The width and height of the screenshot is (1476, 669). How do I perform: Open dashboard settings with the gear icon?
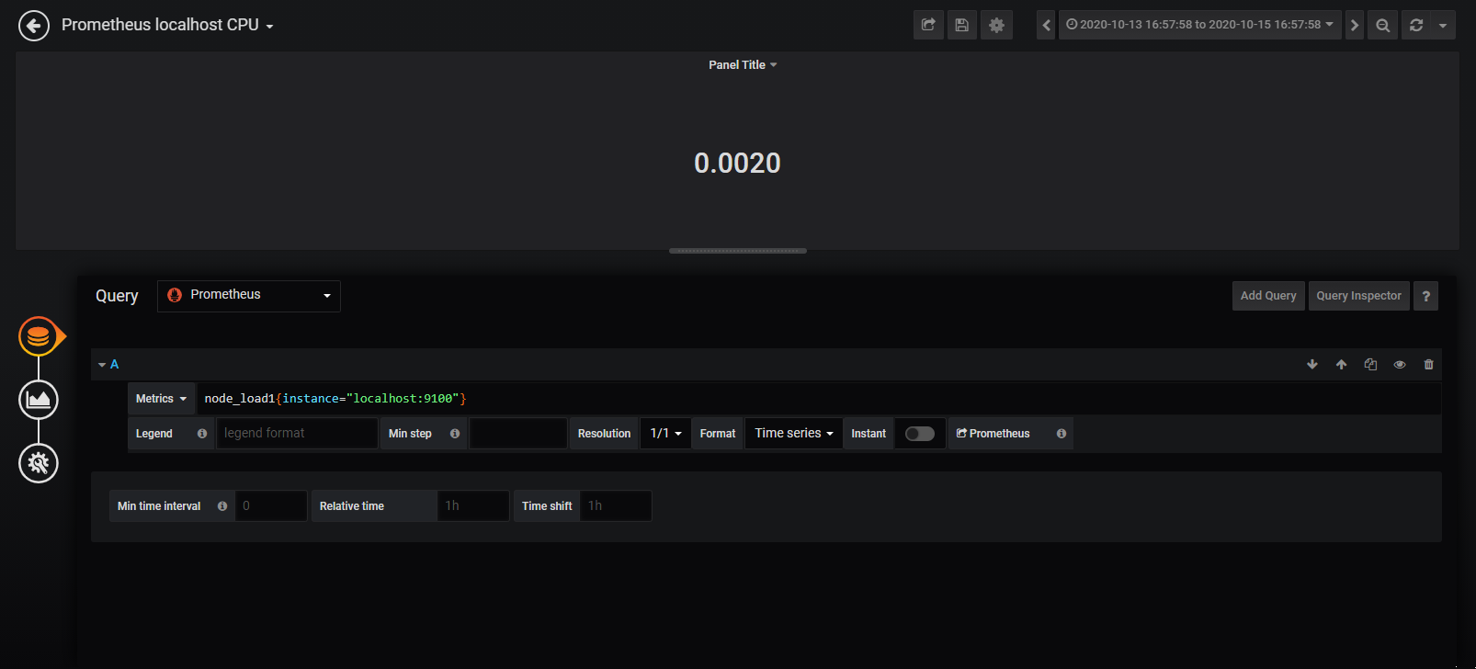(996, 25)
